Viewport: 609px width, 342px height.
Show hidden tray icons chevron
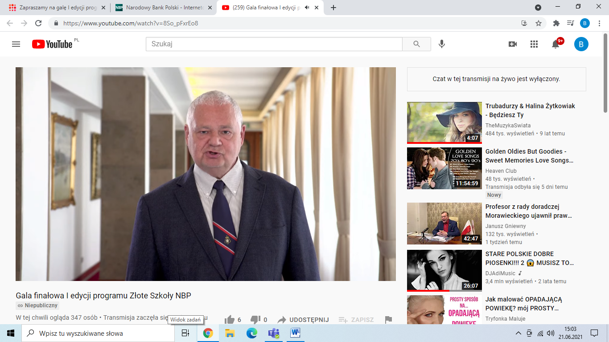[518, 333]
